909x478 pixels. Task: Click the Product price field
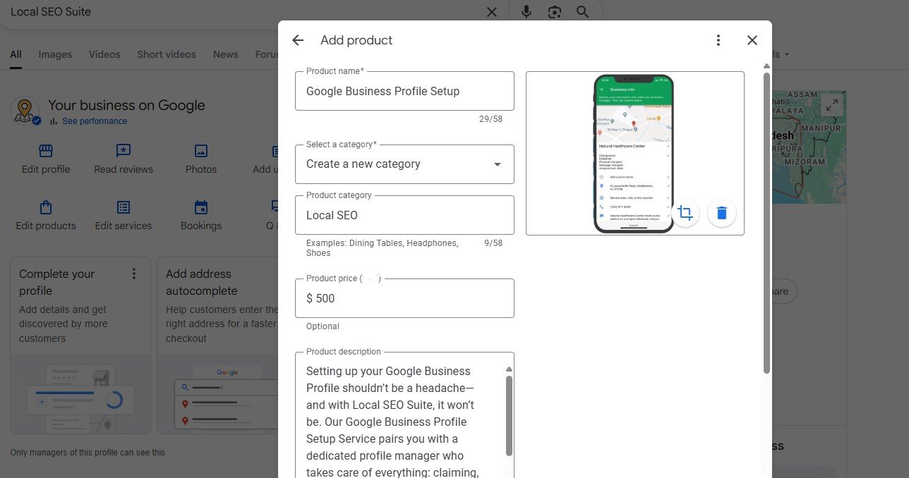tap(404, 298)
